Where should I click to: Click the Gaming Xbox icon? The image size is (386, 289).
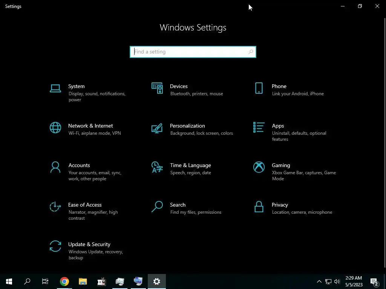pos(259,167)
